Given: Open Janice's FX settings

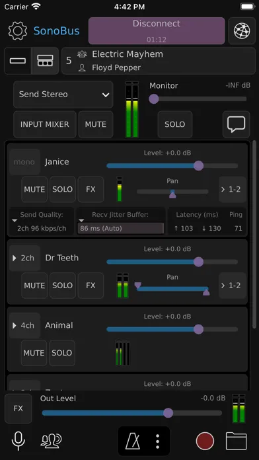Looking at the screenshot, I should click(x=91, y=190).
